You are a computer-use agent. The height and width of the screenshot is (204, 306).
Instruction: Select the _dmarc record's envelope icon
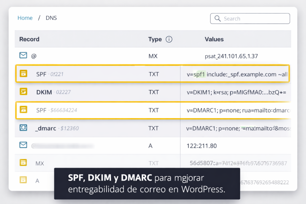tap(23, 128)
